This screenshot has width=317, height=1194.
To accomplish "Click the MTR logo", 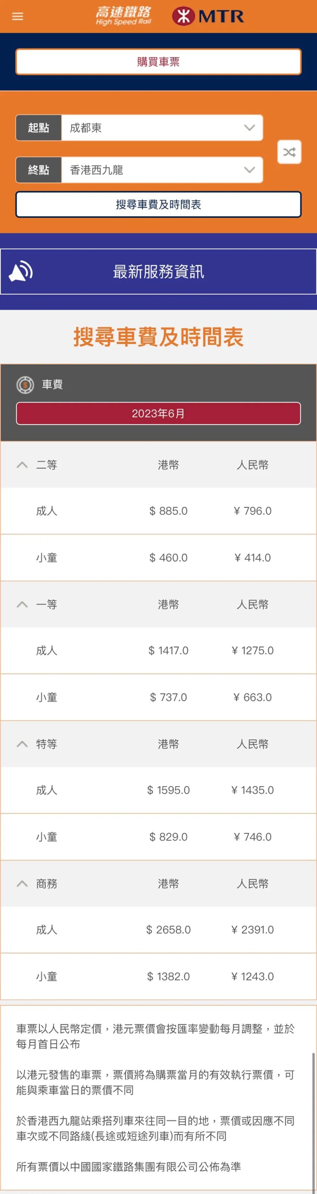I will coord(208,16).
